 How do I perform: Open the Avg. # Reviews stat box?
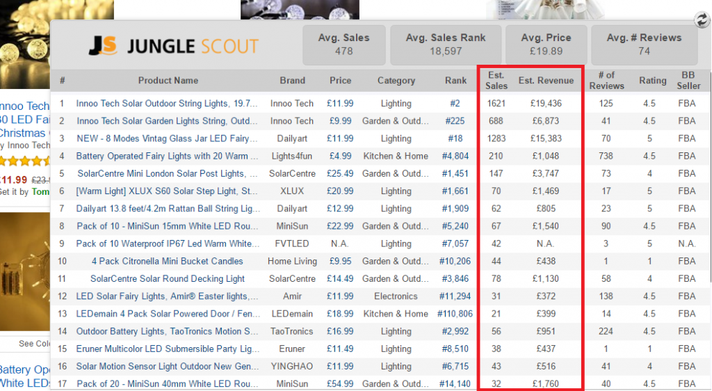(x=644, y=45)
